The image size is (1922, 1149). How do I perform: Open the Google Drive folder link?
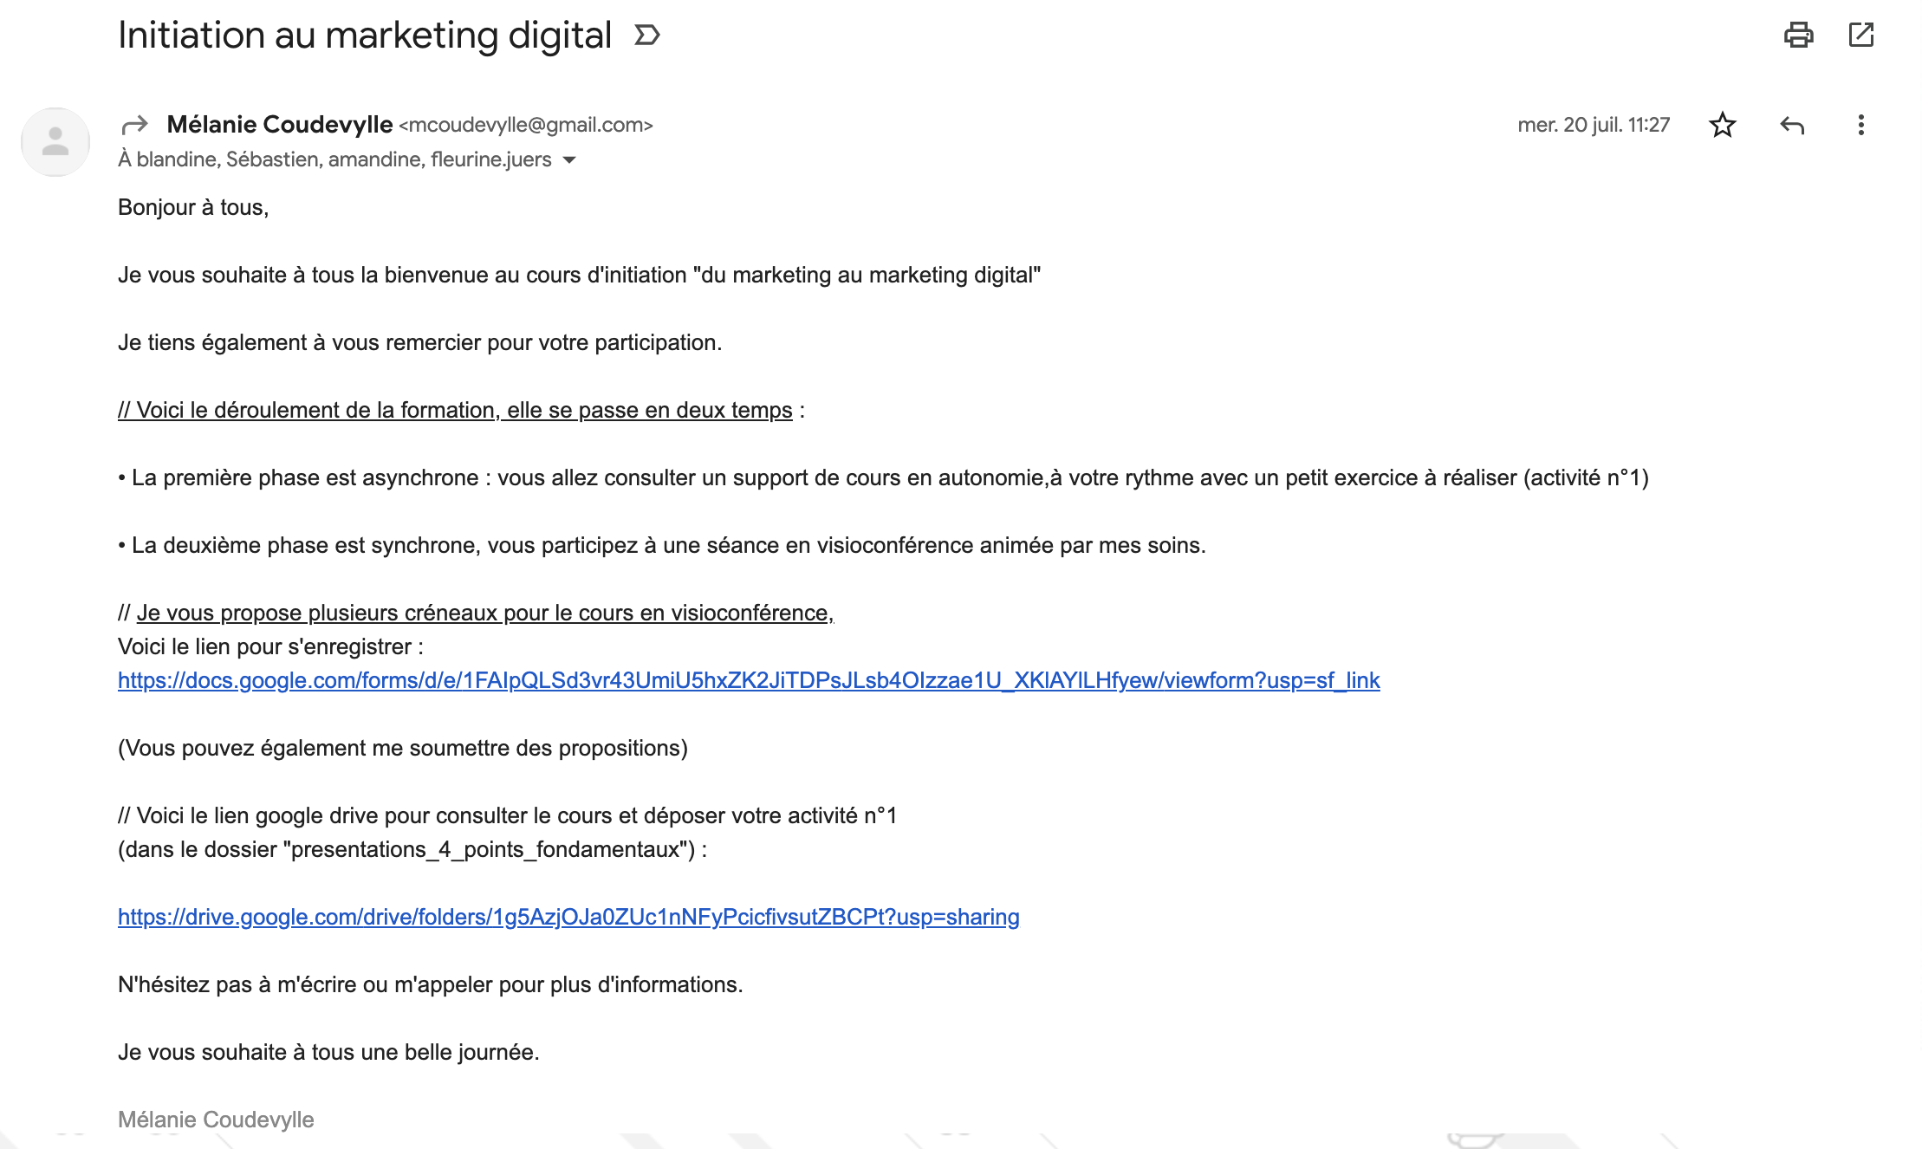(568, 918)
